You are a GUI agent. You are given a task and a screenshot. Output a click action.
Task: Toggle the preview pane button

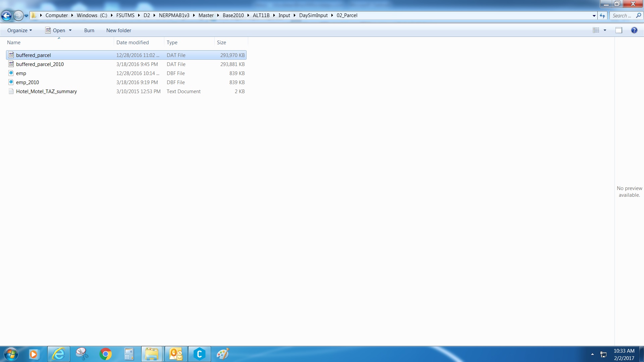pos(619,30)
